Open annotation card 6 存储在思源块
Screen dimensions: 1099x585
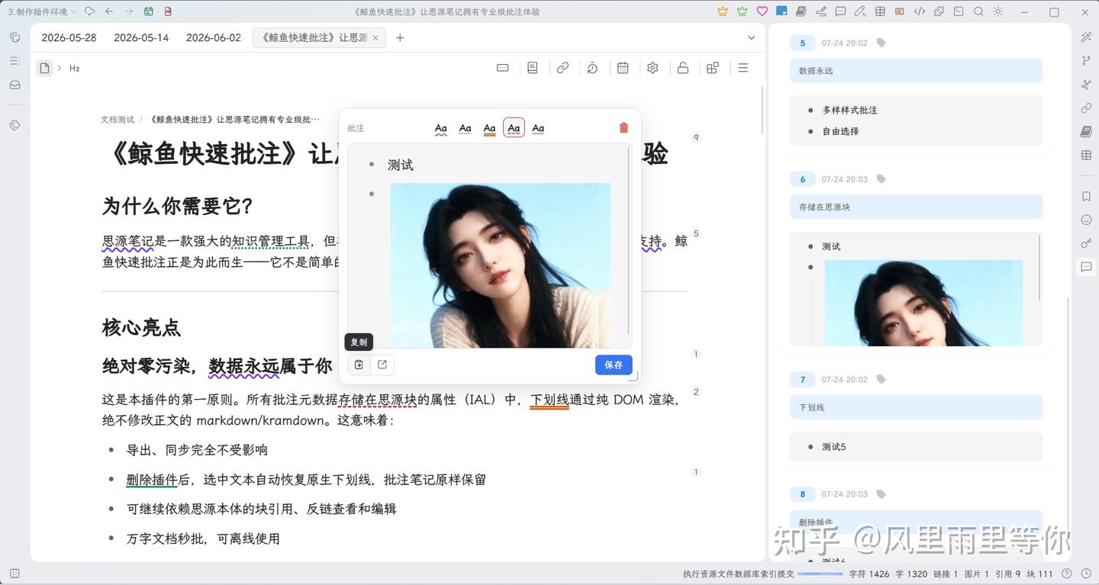(x=916, y=207)
